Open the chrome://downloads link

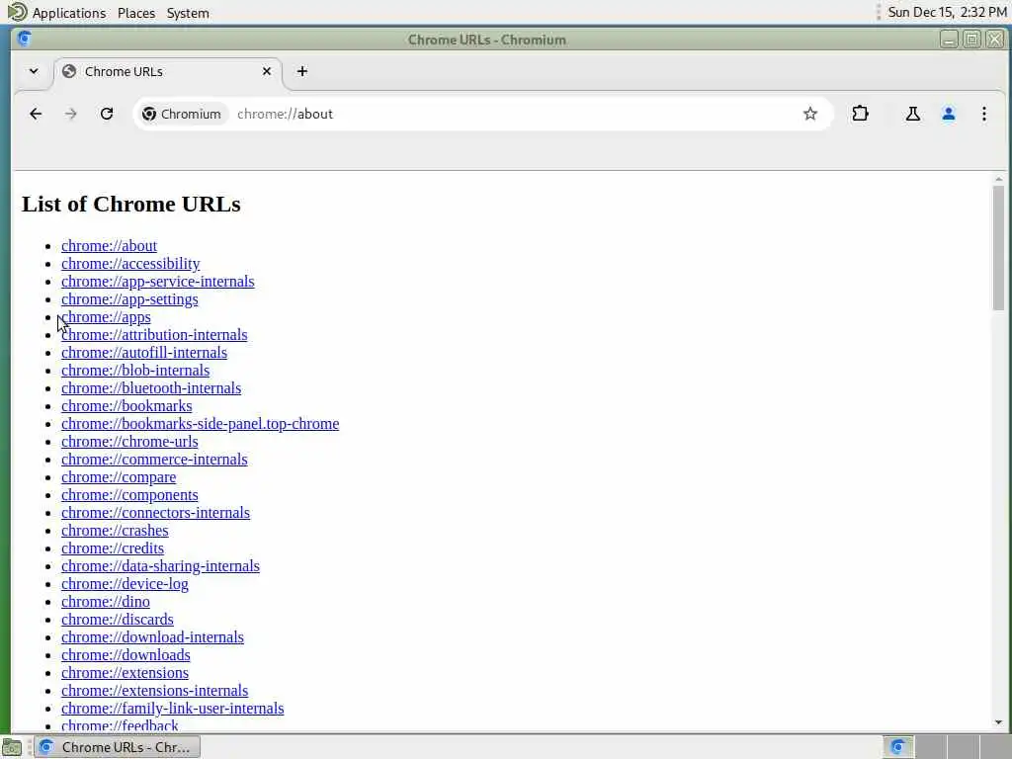[x=126, y=654]
